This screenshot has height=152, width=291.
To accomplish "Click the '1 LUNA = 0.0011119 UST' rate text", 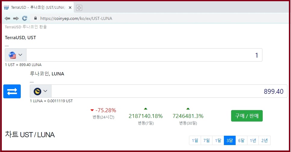I will [x=51, y=101].
